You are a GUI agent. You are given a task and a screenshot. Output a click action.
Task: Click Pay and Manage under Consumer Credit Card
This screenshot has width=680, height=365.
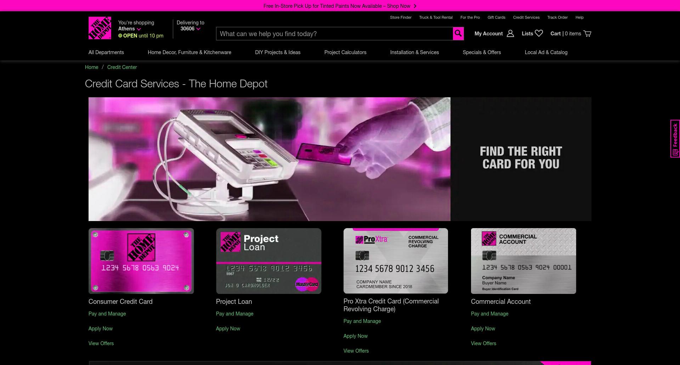click(107, 314)
